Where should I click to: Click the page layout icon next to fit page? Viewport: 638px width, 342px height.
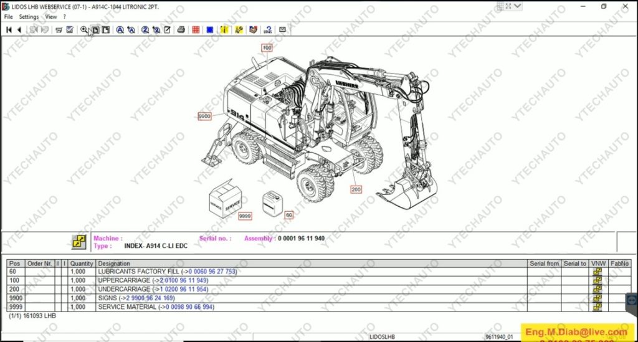point(106,30)
